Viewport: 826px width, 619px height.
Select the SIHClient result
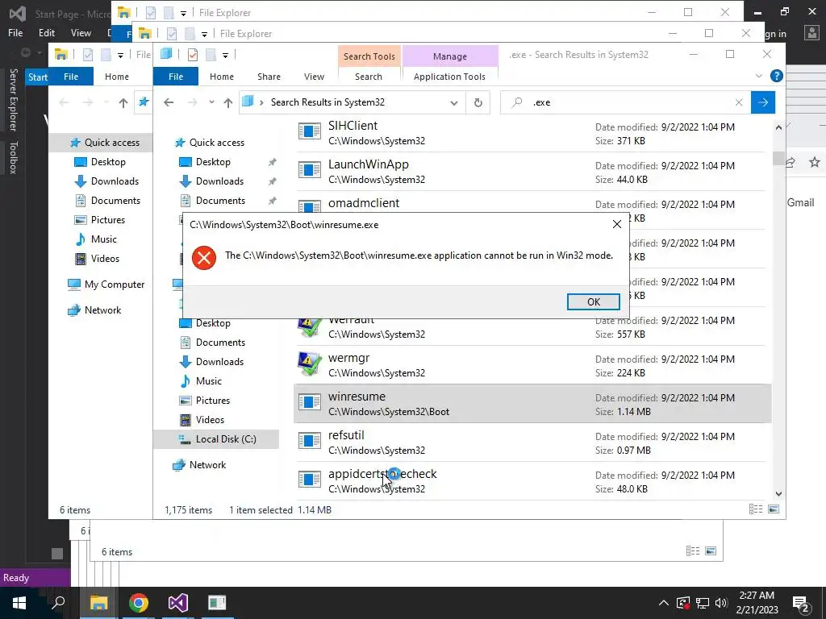pos(532,133)
